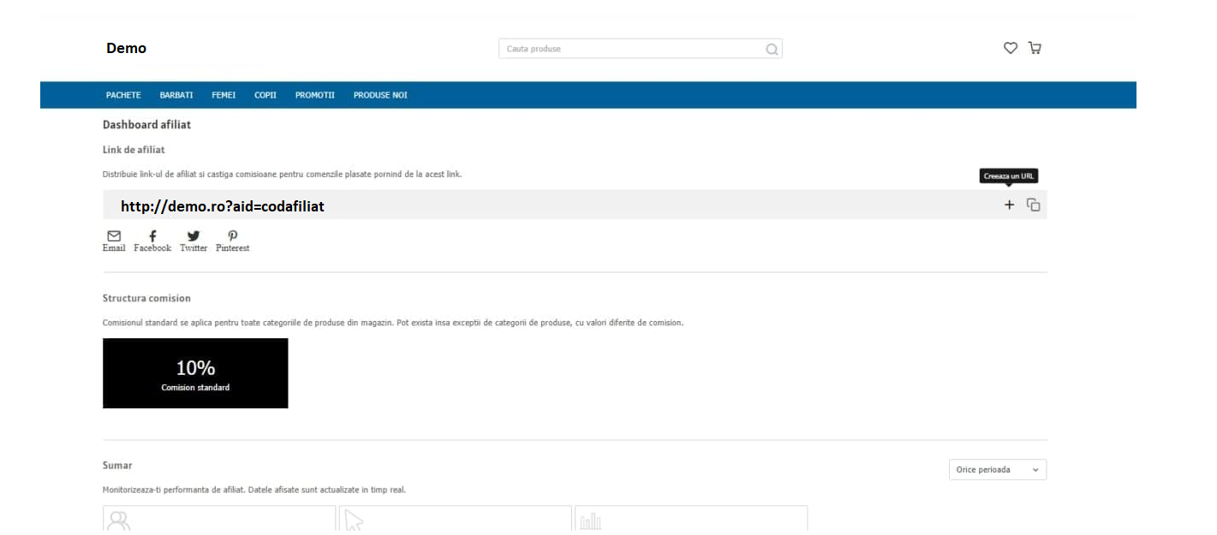The height and width of the screenshot is (535, 1217).
Task: Click the Dashboard afiliat heading
Action: [146, 125]
